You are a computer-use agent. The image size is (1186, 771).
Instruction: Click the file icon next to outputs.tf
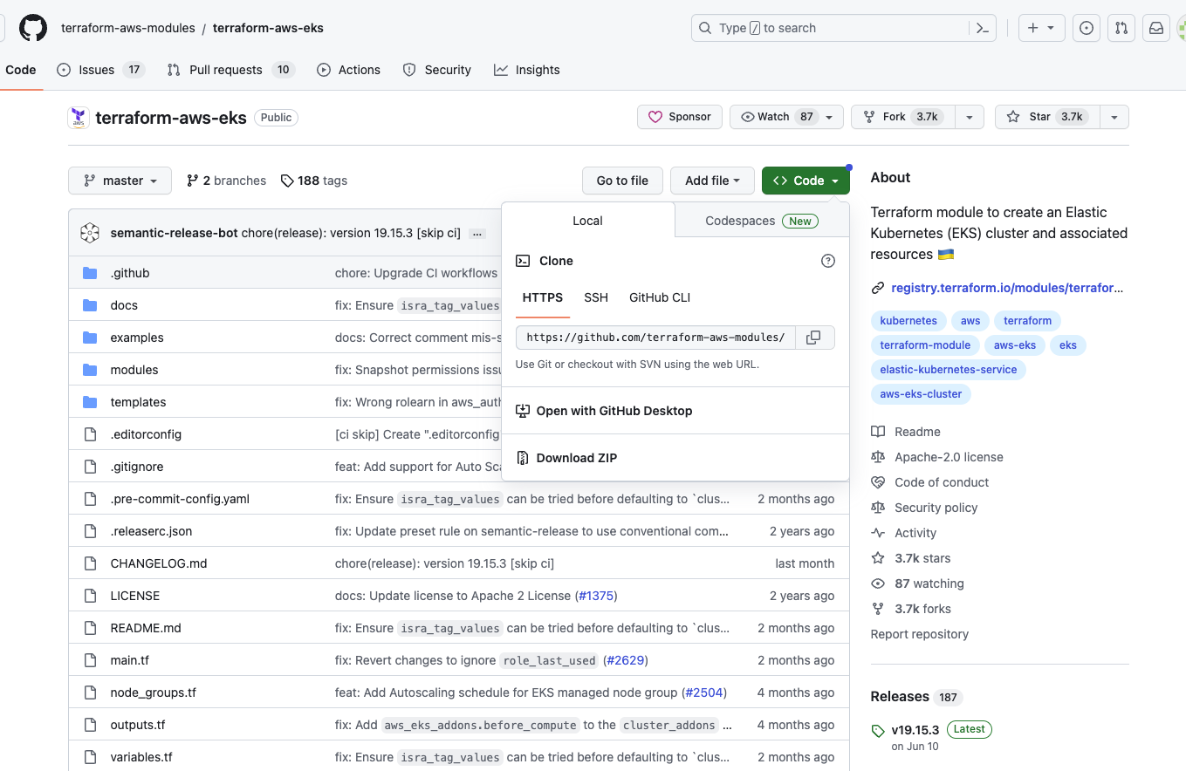tap(90, 725)
